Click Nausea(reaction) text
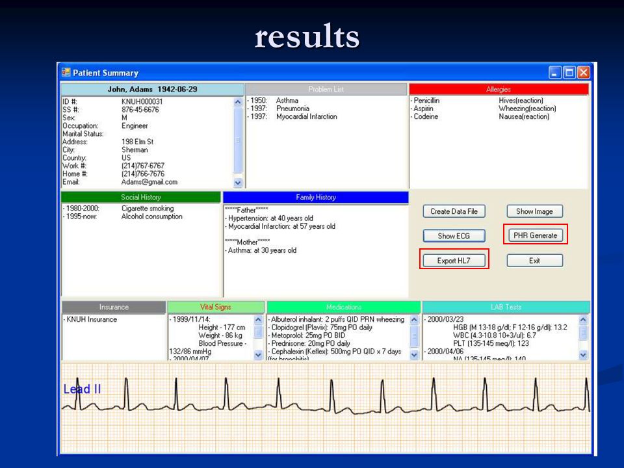The width and height of the screenshot is (624, 468). click(524, 116)
